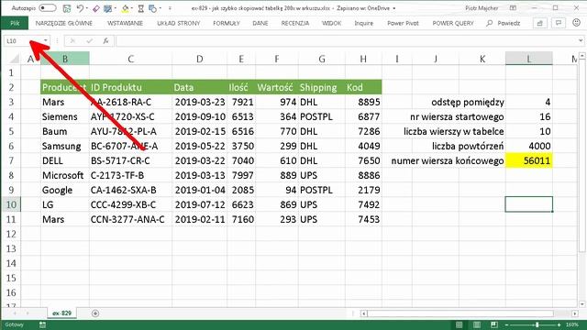Select row 7 header
The image size is (587, 330).
[11, 161]
